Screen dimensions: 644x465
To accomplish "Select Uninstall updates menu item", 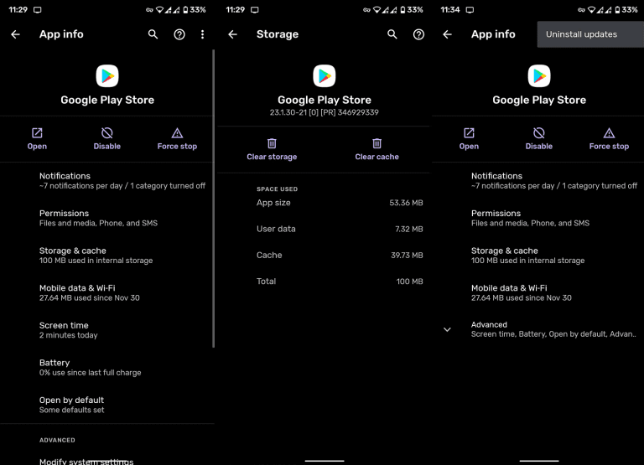I will (x=582, y=34).
